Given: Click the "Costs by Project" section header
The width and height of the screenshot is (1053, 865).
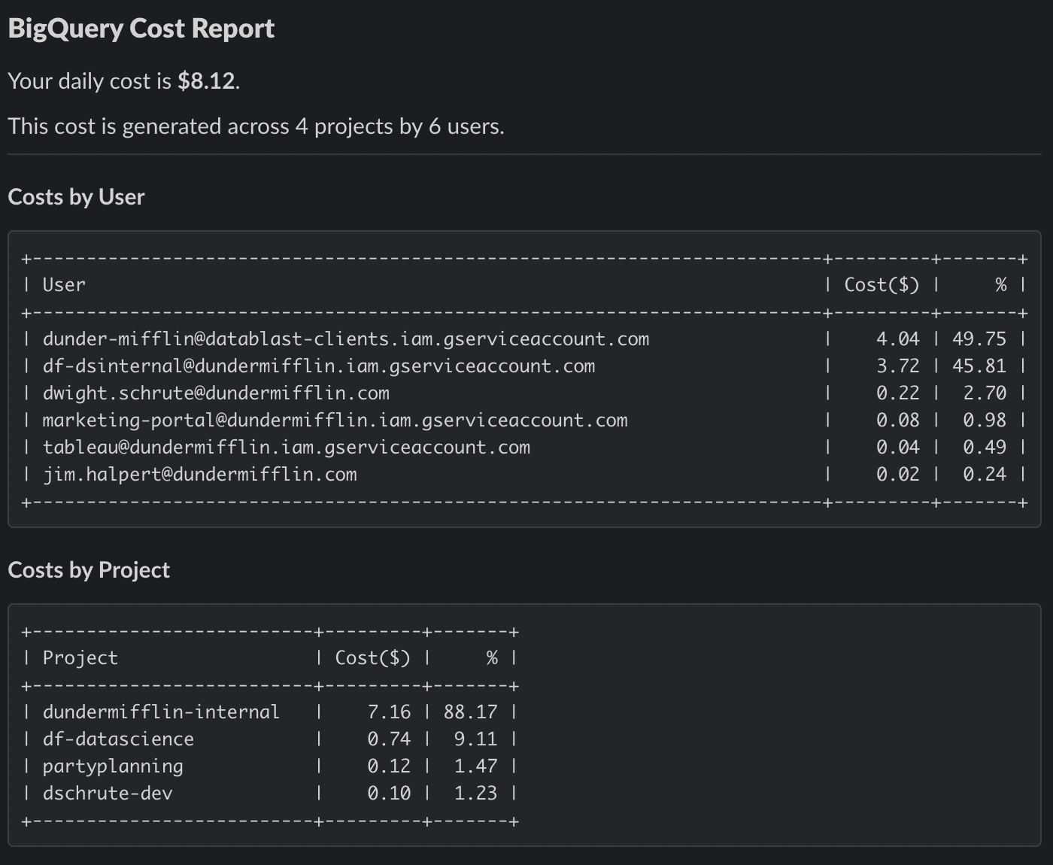Looking at the screenshot, I should (x=88, y=569).
